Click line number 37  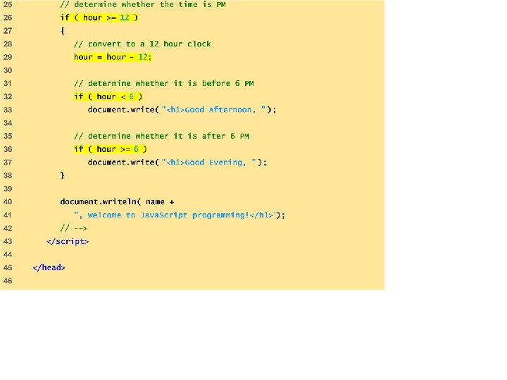tap(8, 163)
